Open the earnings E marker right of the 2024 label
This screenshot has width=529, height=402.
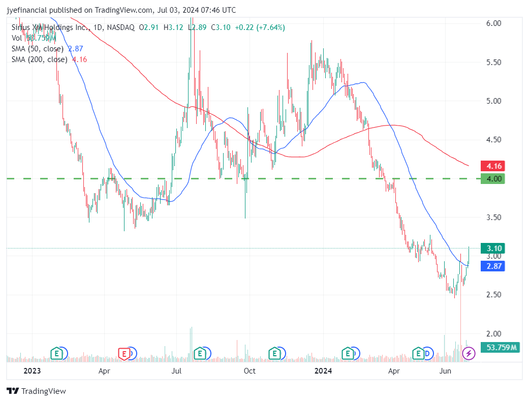click(348, 353)
